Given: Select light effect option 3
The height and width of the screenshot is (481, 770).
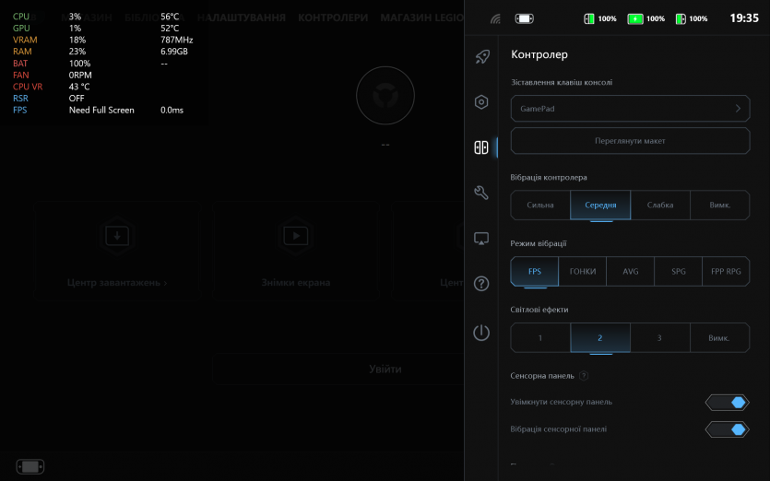Looking at the screenshot, I should pos(659,338).
